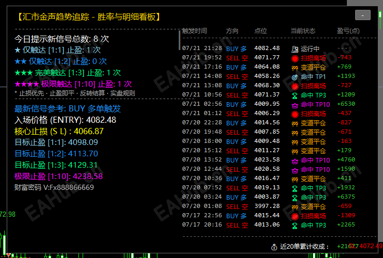The image size is (383, 258).
Task: Click the TP10 crown icon on 02:56 row
Action: point(295,105)
